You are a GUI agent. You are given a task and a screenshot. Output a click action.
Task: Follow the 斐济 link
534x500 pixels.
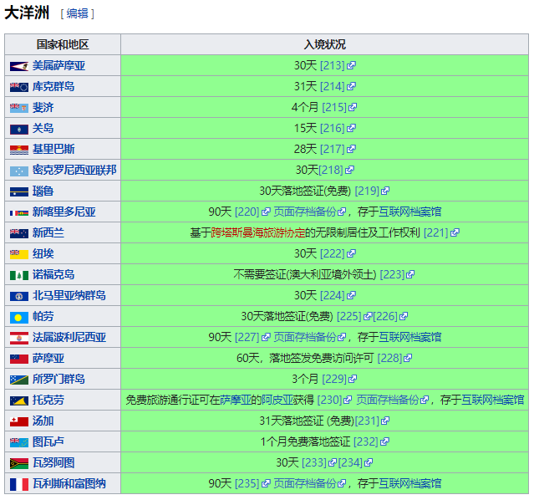(43, 107)
